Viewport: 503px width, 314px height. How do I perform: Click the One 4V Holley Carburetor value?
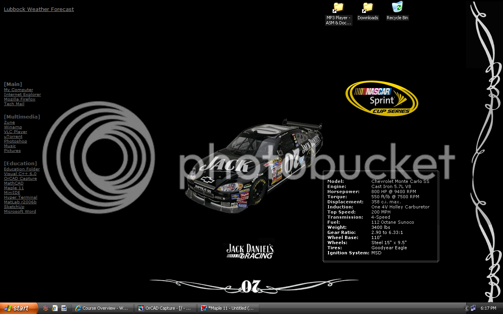[400, 207]
